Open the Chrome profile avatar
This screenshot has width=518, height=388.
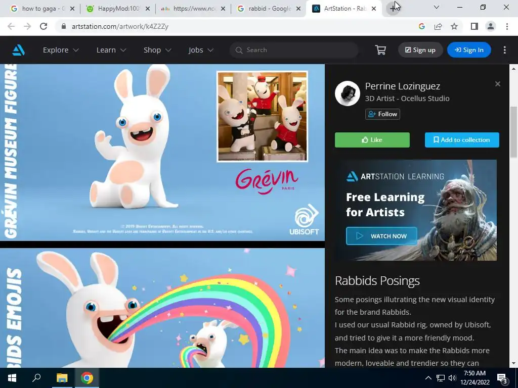[491, 26]
